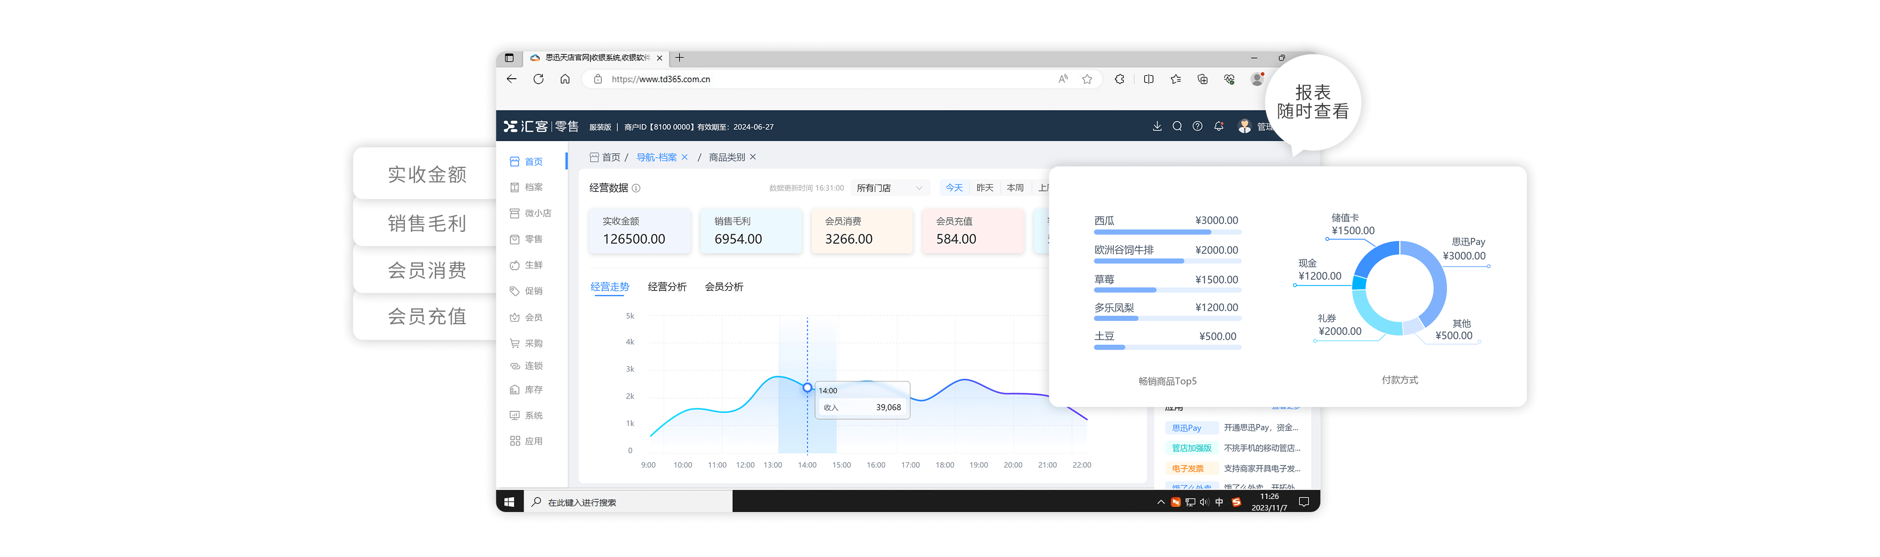The image size is (1880, 557).
Task: Open a new browser tab
Action: tap(680, 58)
